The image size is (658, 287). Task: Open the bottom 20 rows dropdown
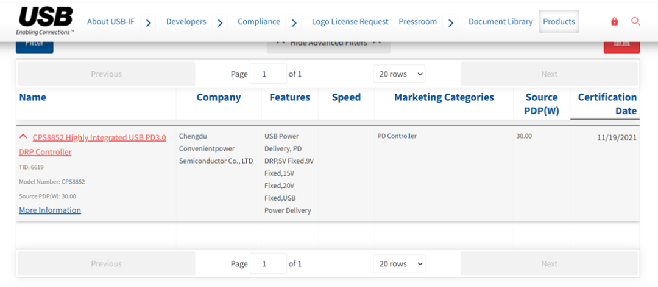pos(399,263)
